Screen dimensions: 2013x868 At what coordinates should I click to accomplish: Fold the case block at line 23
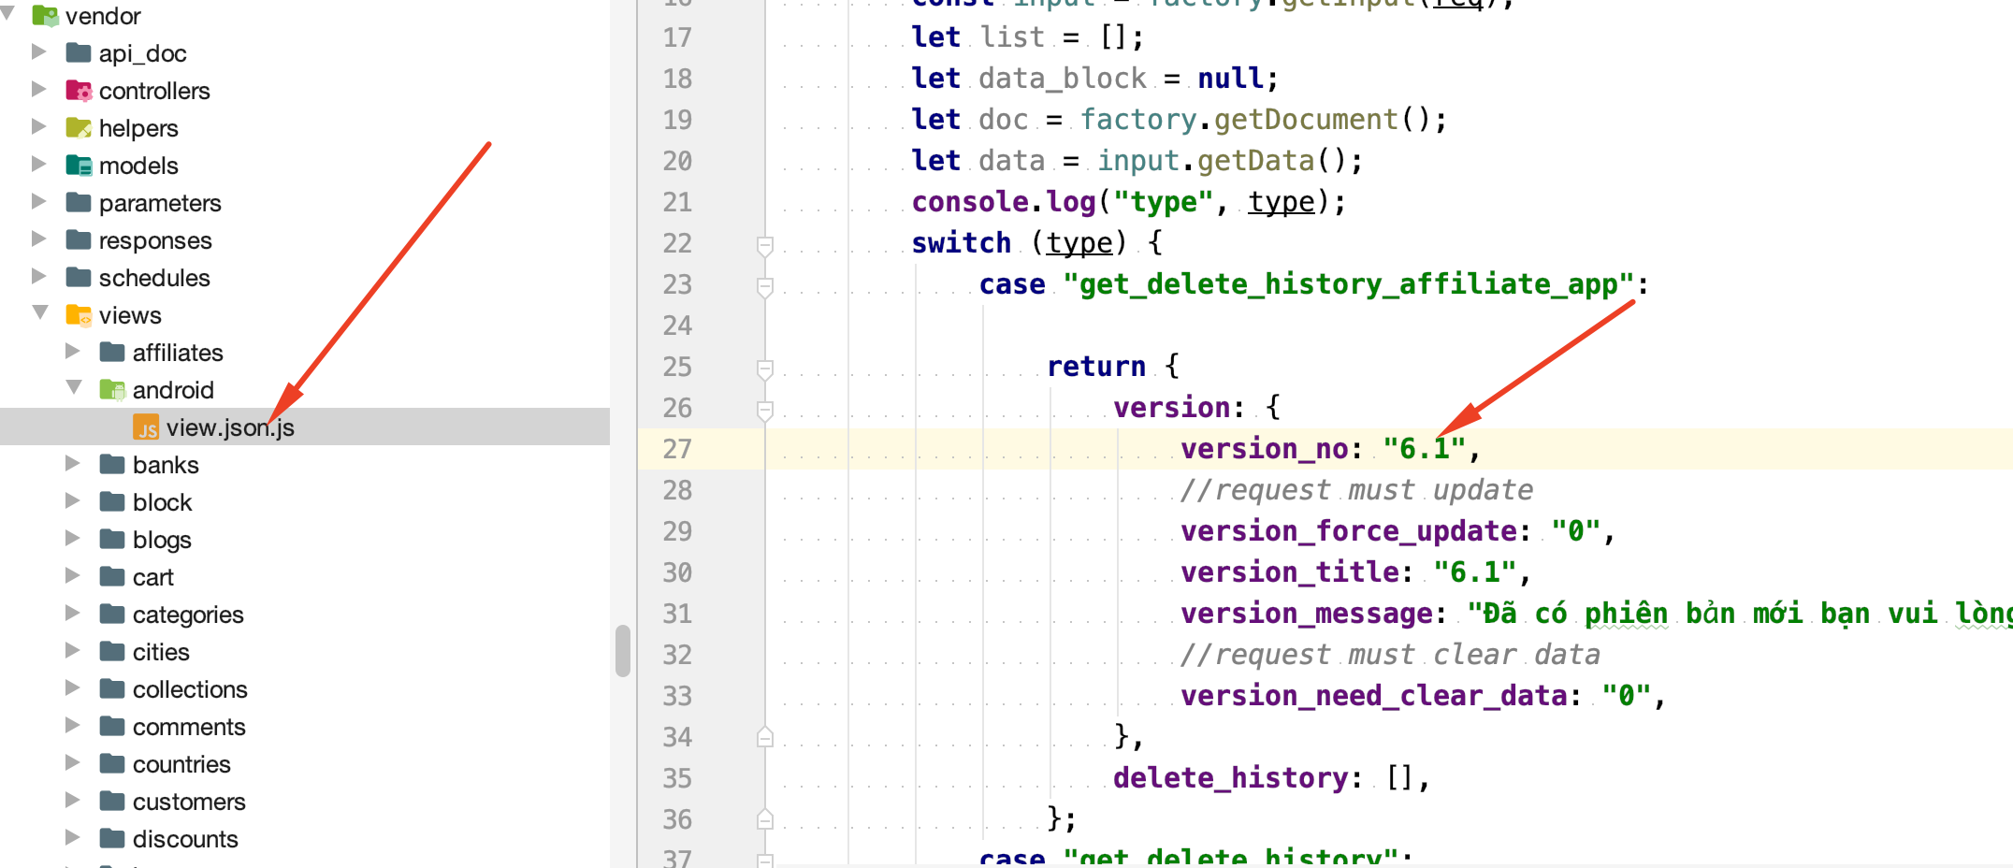(765, 286)
